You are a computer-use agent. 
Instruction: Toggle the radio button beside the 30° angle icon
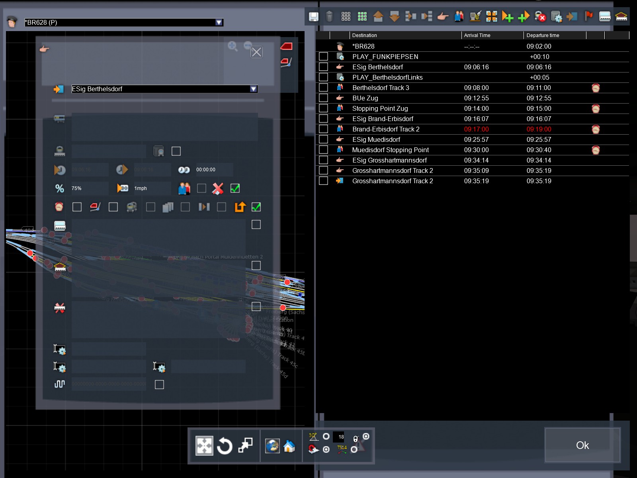pyautogui.click(x=326, y=436)
